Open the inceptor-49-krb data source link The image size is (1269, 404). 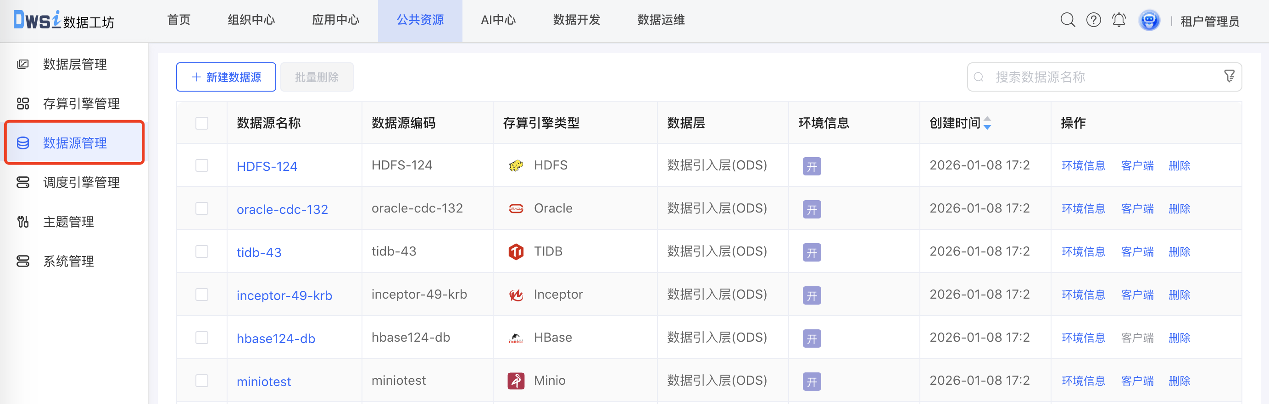[284, 296]
